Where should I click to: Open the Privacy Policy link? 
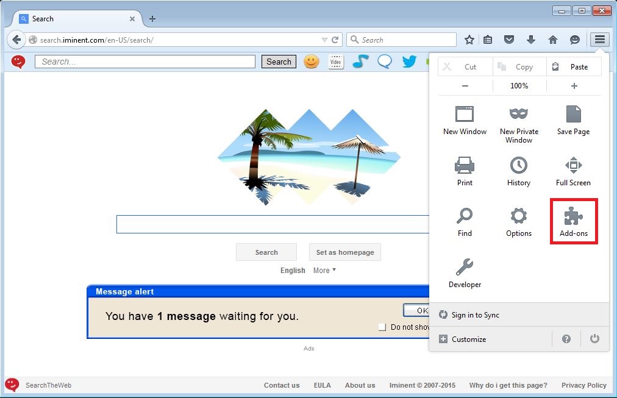[x=584, y=385]
